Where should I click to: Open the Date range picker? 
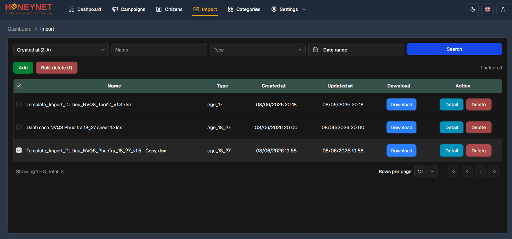(x=356, y=50)
